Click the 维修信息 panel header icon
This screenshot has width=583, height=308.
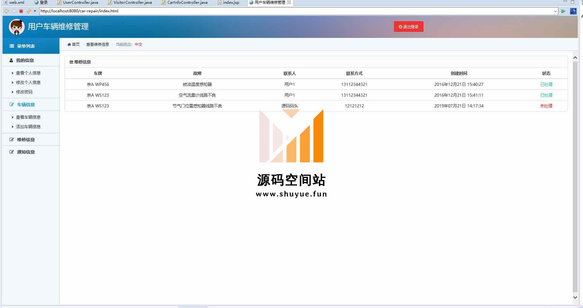coord(71,62)
